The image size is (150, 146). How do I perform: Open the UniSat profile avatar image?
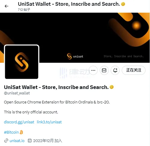[22, 62]
